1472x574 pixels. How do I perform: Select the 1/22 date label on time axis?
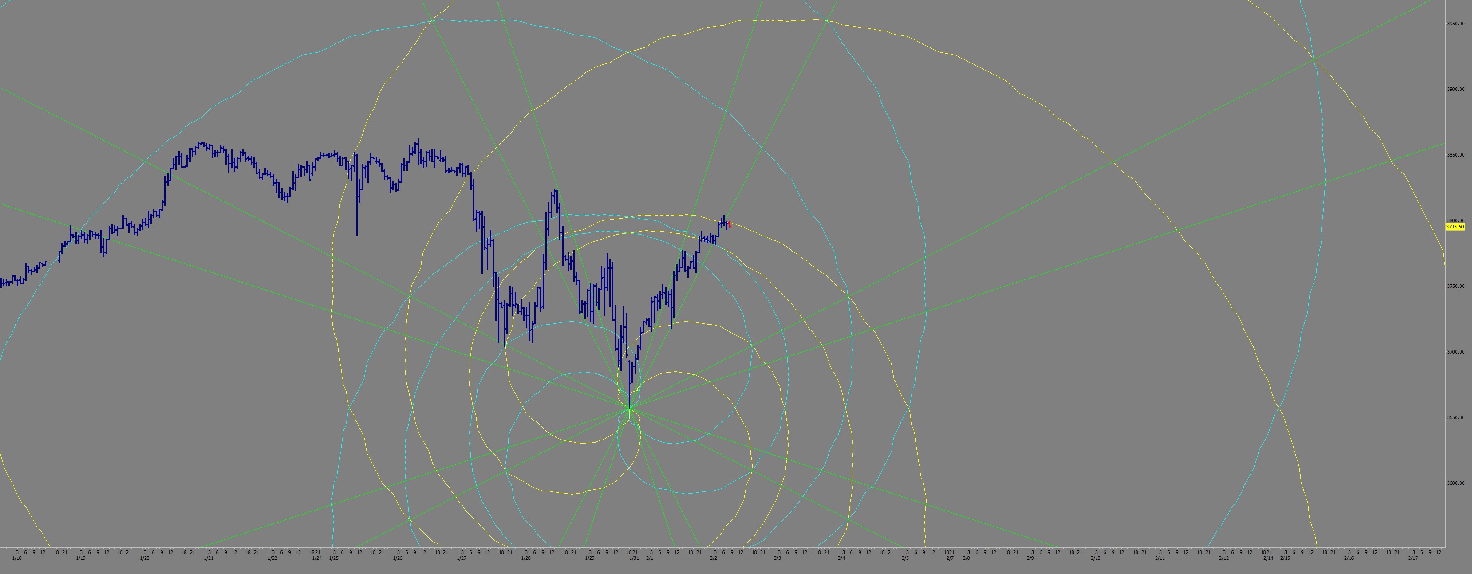(272, 558)
